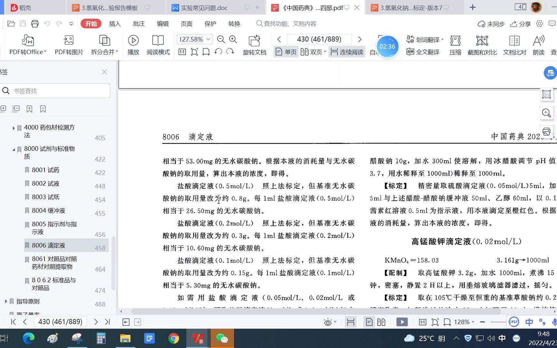The height and width of the screenshot is (348, 557).
Task: Expand all bookmarks
Action: [x=3, y=109]
